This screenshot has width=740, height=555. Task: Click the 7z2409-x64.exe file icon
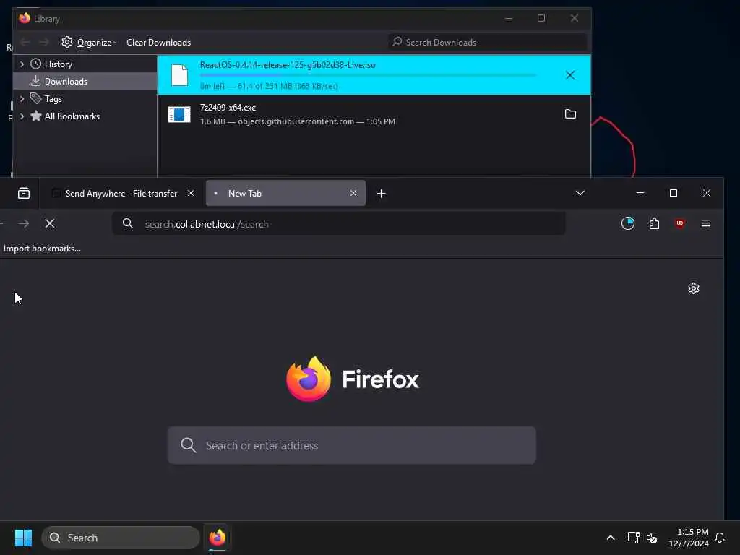(179, 114)
